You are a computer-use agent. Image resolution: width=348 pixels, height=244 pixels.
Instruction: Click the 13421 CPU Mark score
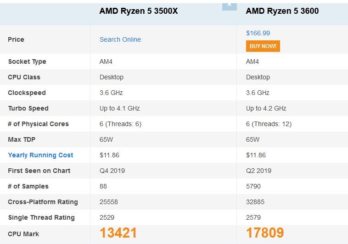pos(118,233)
